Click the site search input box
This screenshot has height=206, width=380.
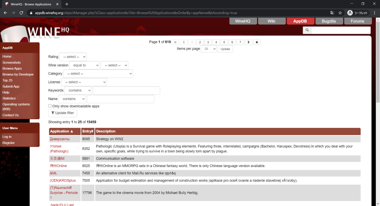tap(341, 30)
